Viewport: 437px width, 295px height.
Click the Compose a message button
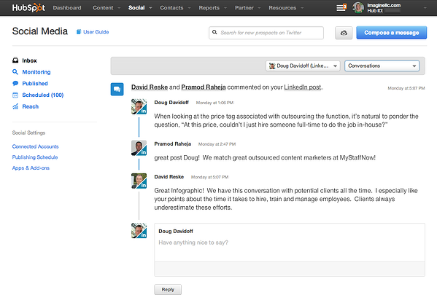(x=391, y=33)
